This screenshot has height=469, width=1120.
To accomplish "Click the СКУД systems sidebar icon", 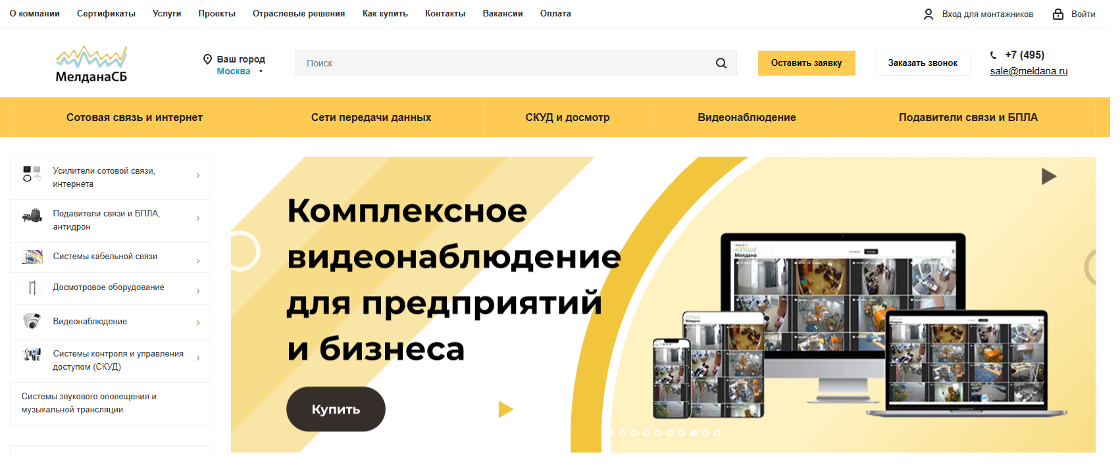I will tap(32, 355).
